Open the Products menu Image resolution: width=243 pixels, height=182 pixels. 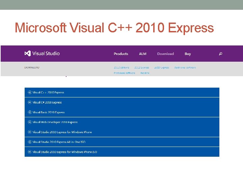(121, 54)
